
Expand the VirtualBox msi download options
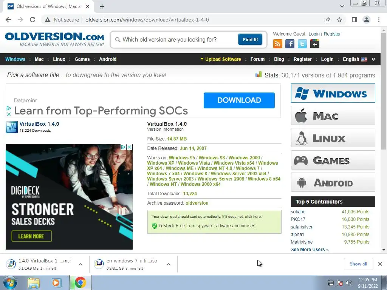[x=80, y=264]
